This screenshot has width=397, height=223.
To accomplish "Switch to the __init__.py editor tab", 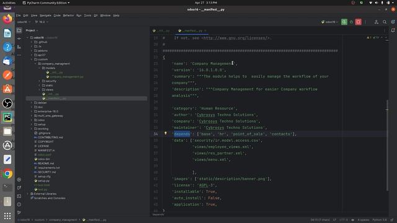I will click(x=161, y=30).
